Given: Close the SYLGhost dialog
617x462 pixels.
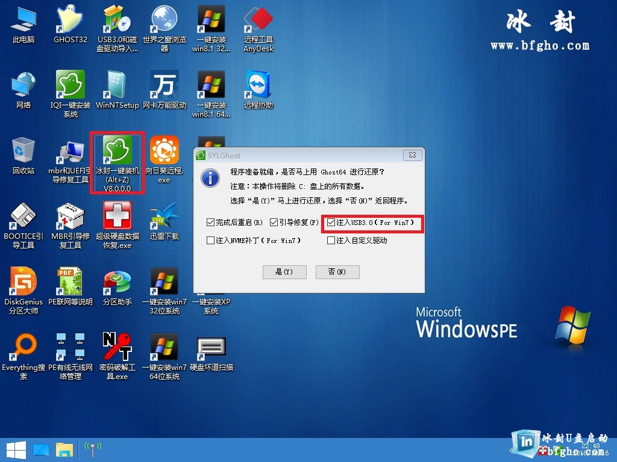Looking at the screenshot, I should pyautogui.click(x=412, y=155).
